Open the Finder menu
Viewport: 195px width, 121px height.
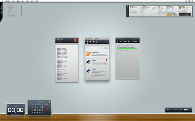(8, 1)
